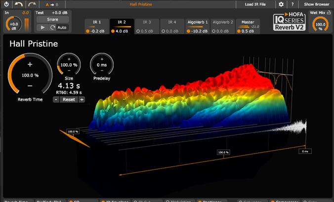The image size is (334, 202).
Task: Click the RT60: 4.59 s readout
Action: coord(69,92)
